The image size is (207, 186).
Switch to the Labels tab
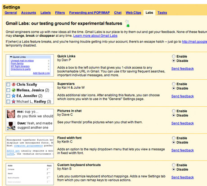[45, 13]
